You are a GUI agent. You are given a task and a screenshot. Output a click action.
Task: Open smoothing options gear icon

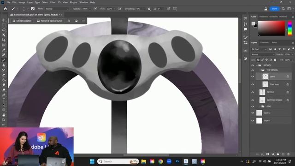tap(149, 9)
